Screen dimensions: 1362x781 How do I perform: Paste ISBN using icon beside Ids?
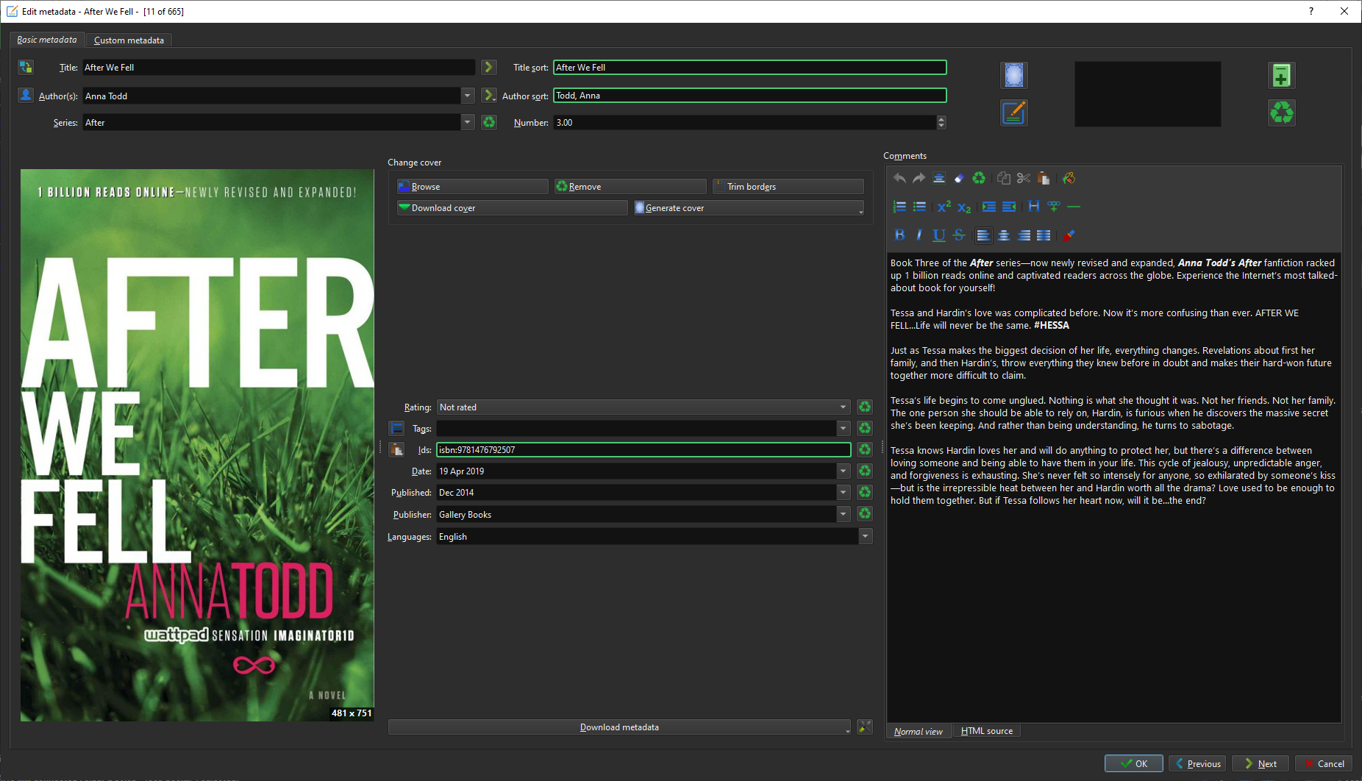coord(396,449)
